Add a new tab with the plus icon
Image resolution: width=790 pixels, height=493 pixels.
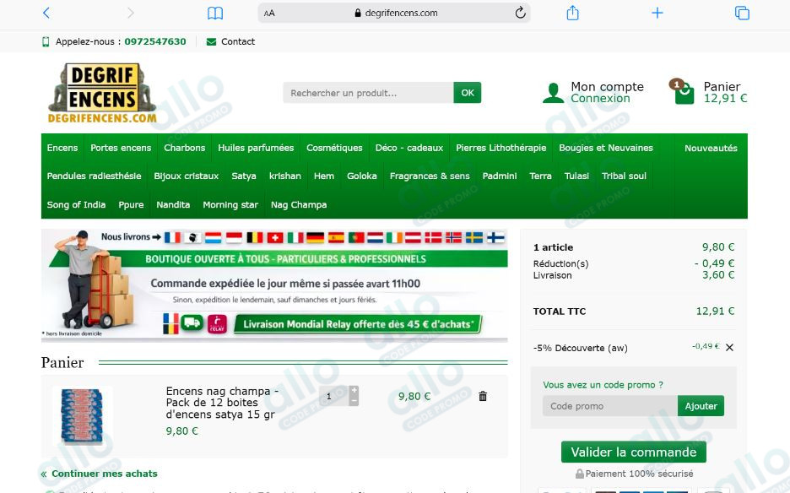(657, 14)
